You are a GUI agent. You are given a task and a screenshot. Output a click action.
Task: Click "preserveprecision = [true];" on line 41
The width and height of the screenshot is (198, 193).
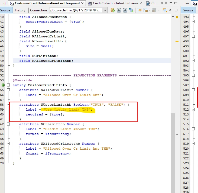tap(55, 22)
